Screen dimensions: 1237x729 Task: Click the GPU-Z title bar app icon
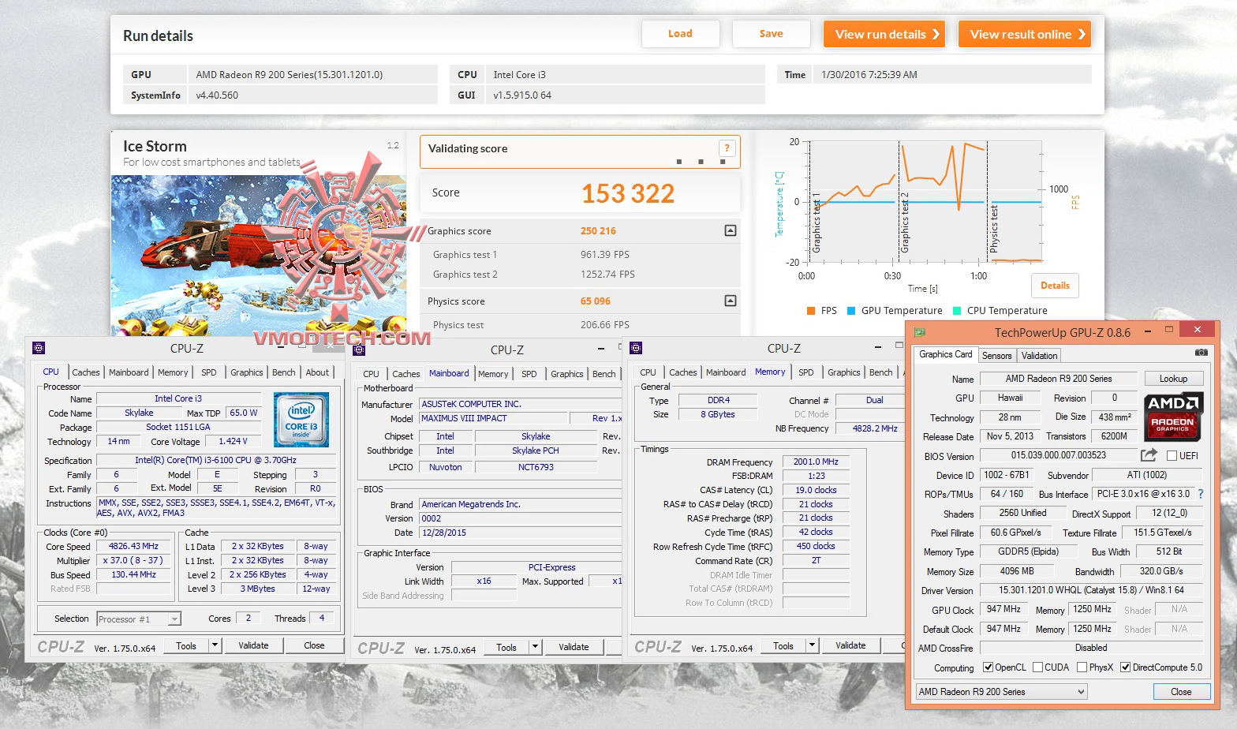coord(919,332)
